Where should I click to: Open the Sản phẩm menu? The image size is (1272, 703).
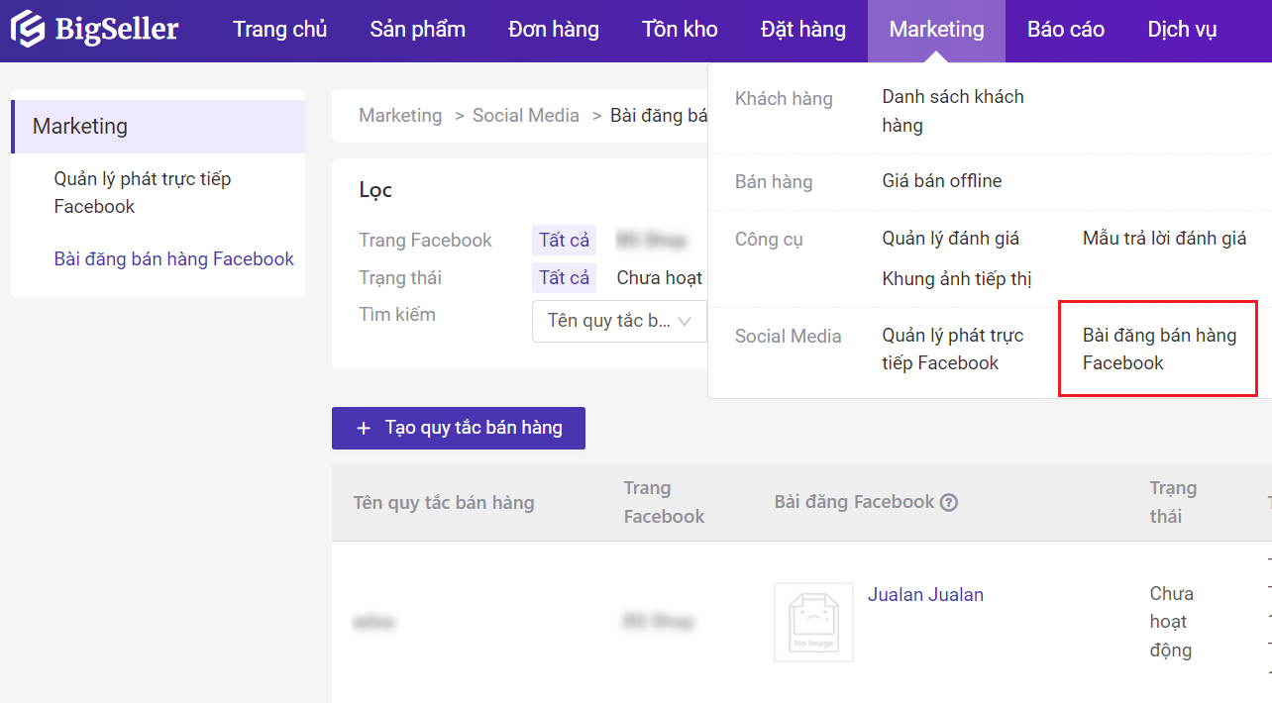(x=417, y=30)
